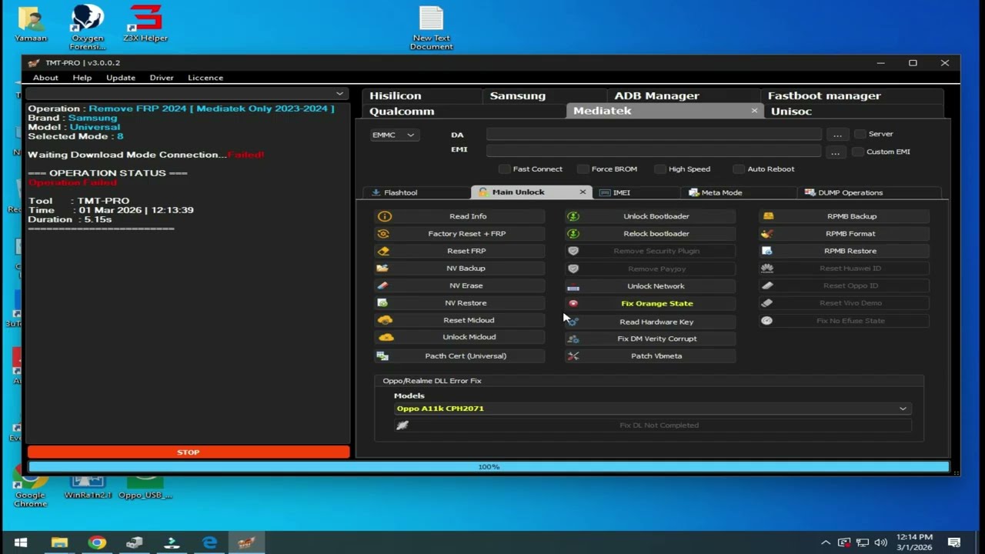Open the DUMP Operations sub-tab
Viewport: 985px width, 554px height.
point(868,192)
